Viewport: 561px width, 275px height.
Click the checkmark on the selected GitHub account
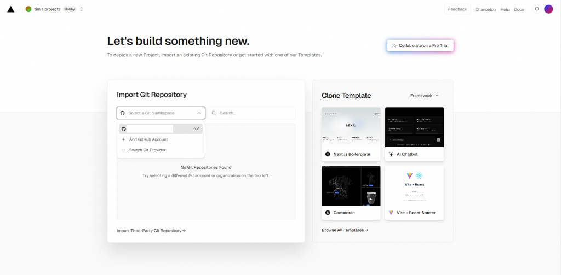click(x=197, y=128)
